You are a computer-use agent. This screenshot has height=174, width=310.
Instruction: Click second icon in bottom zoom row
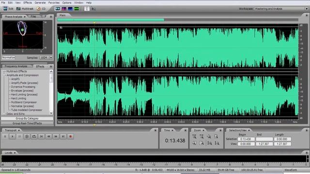click(x=201, y=143)
